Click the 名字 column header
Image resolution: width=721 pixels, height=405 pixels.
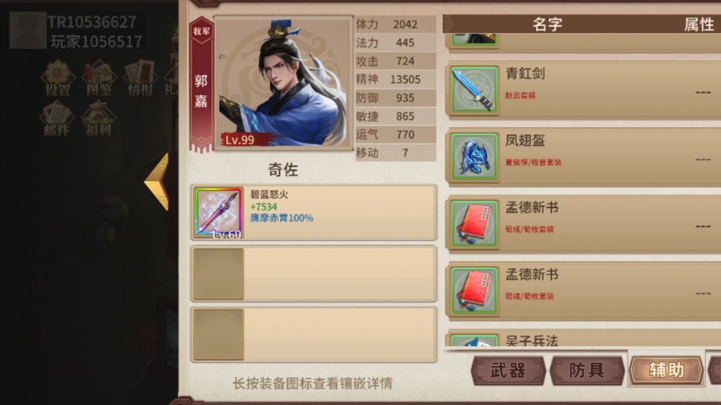pos(547,24)
